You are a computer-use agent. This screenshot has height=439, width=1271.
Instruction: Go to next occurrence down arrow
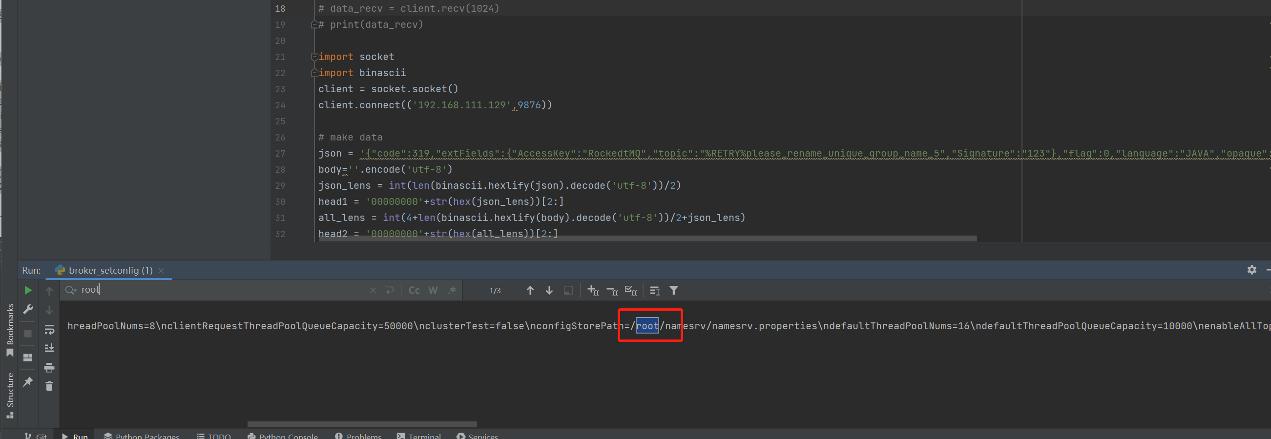tap(549, 291)
